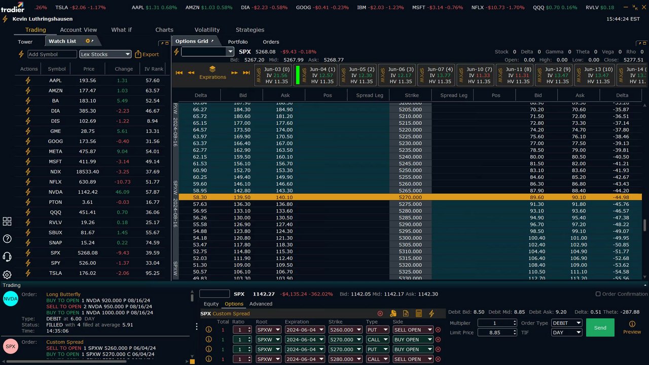Open the TIF DAY dropdown
Image resolution: width=649 pixels, height=365 pixels.
tap(566, 333)
